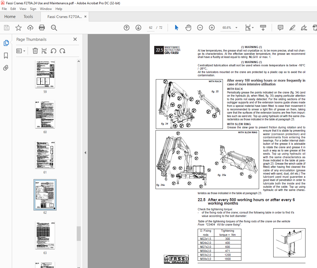Viewport: 317px width, 268px height.
Task: Click the current page number field
Action: tap(151, 28)
